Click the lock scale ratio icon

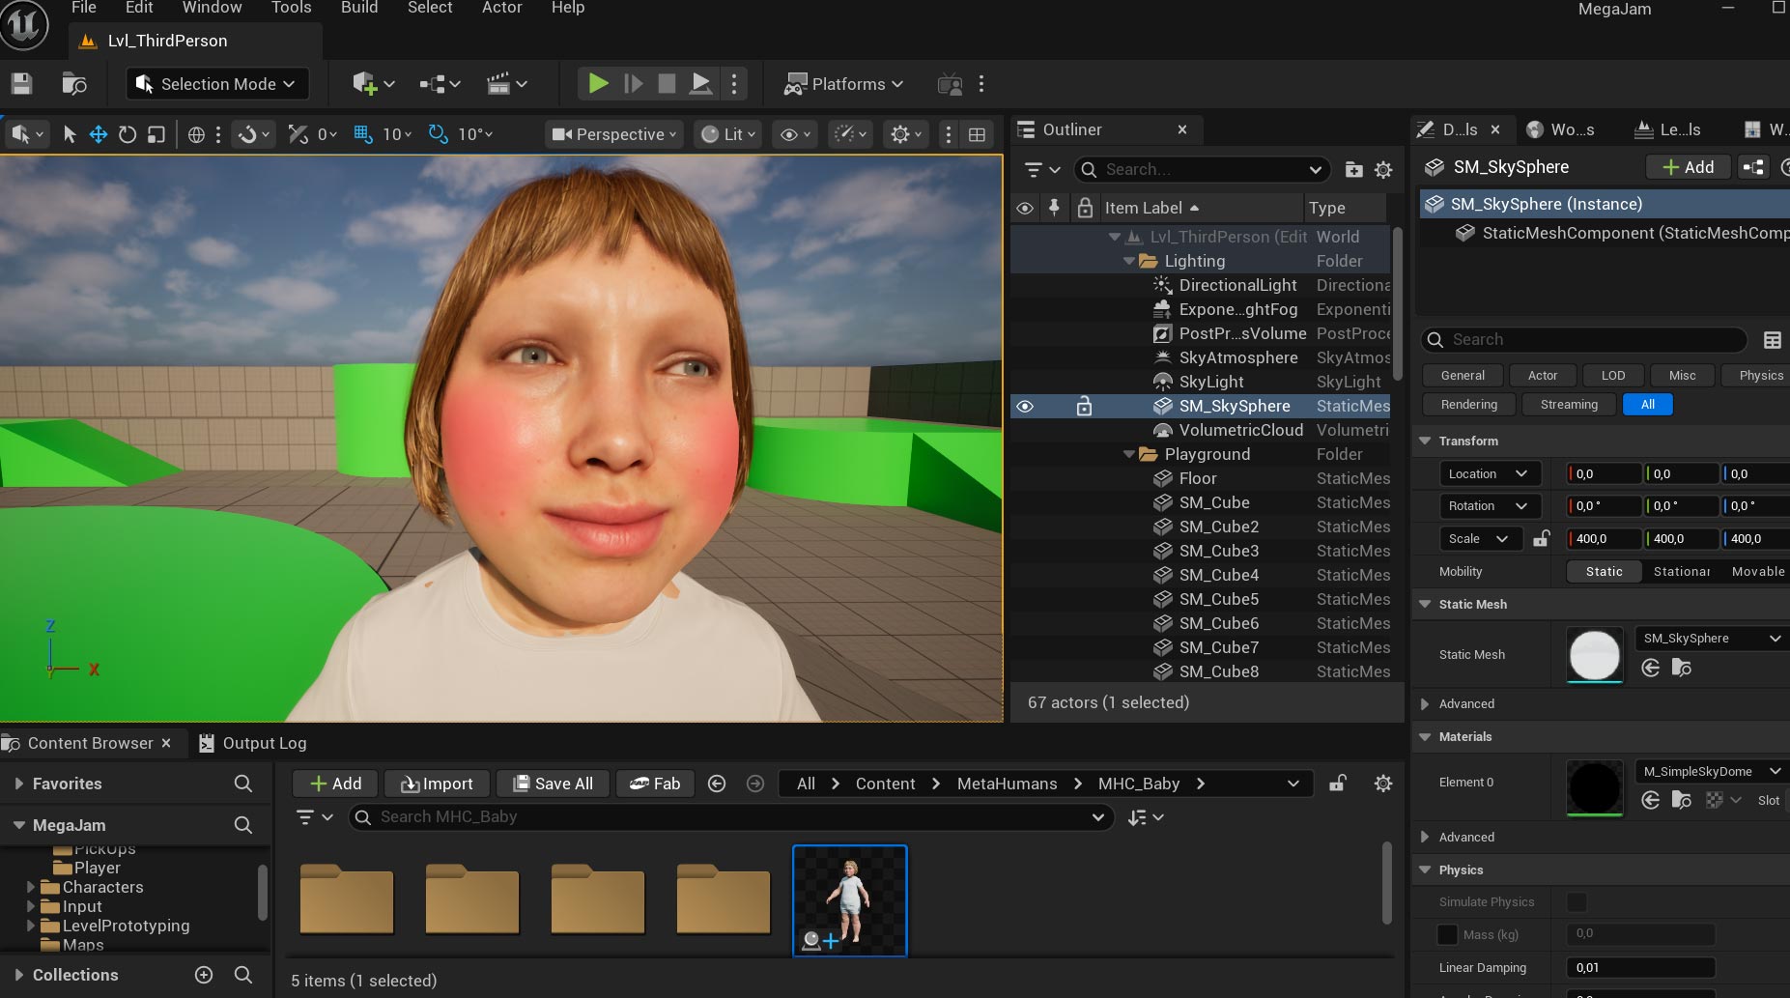(1541, 539)
